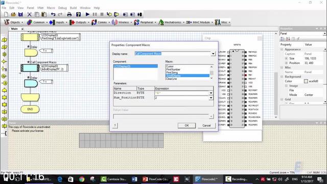Open the Mechatronics components menu
Viewport: 327px width, 184px height.
[172, 22]
